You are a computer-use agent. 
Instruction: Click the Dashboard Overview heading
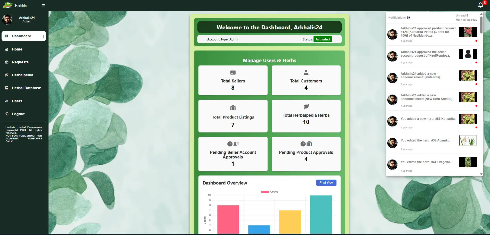coord(225,183)
